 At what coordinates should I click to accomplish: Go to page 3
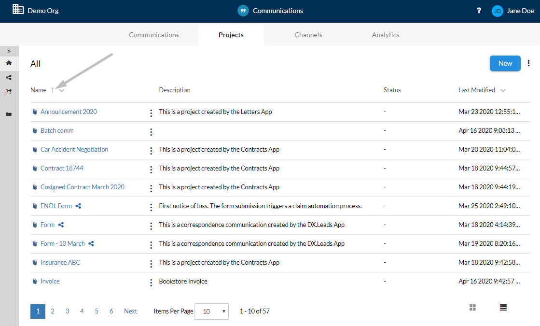click(x=68, y=311)
